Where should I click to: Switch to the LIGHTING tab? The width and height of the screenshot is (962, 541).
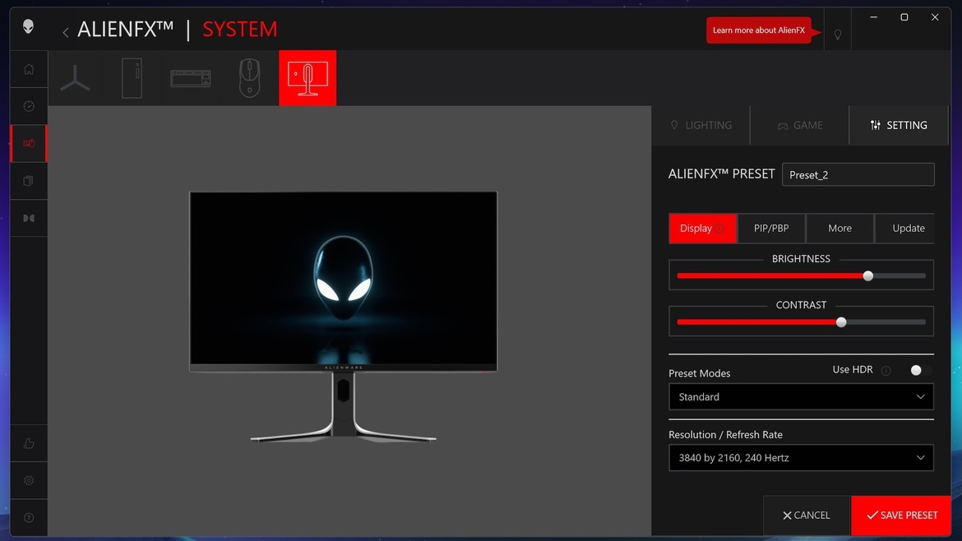(701, 125)
